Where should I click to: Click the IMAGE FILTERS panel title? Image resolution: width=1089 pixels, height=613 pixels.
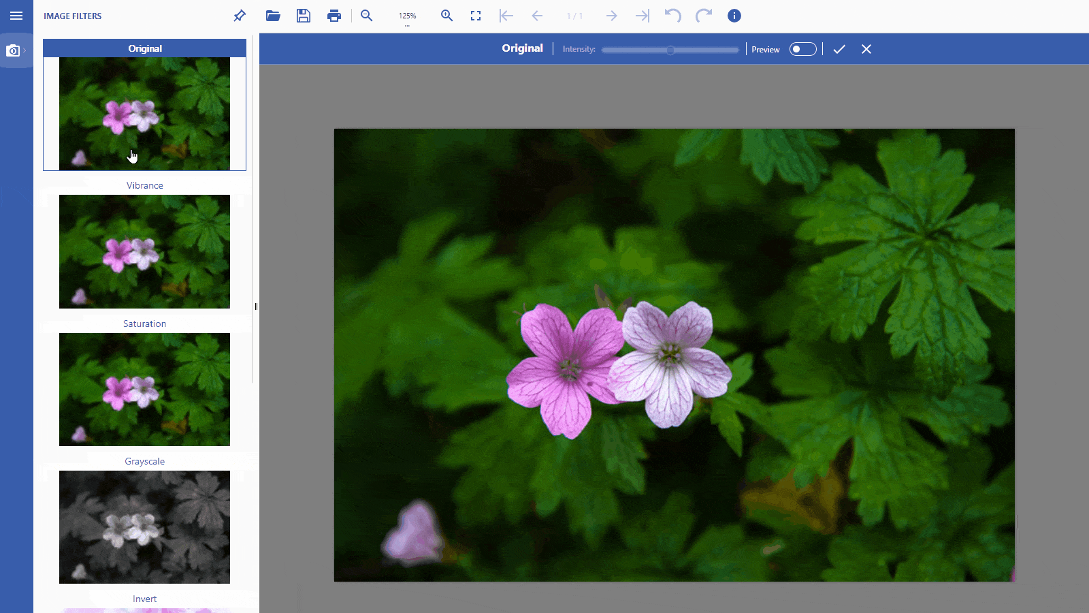pyautogui.click(x=73, y=16)
